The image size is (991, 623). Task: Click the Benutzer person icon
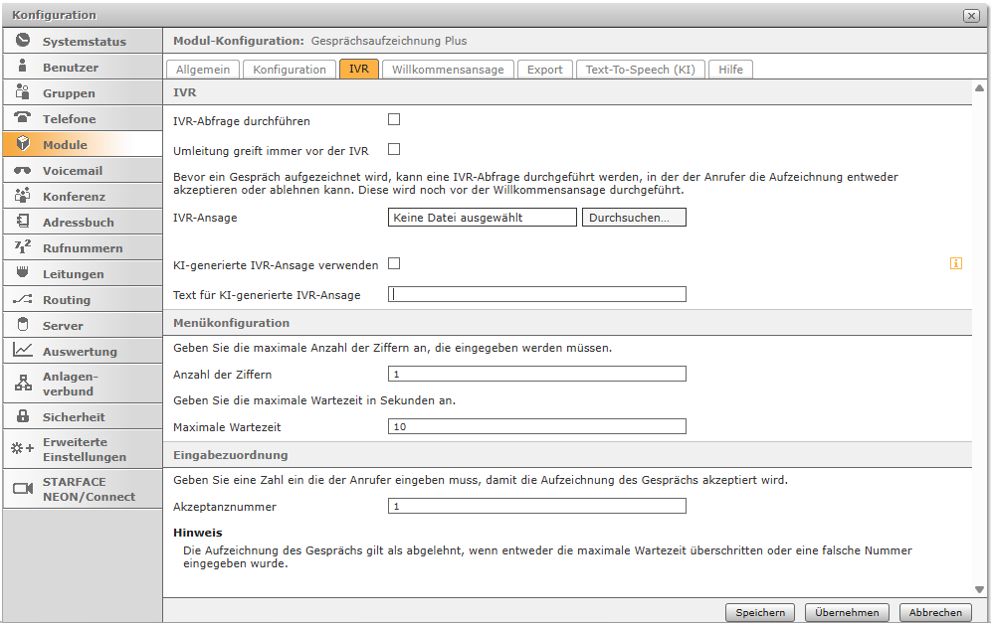point(22,67)
